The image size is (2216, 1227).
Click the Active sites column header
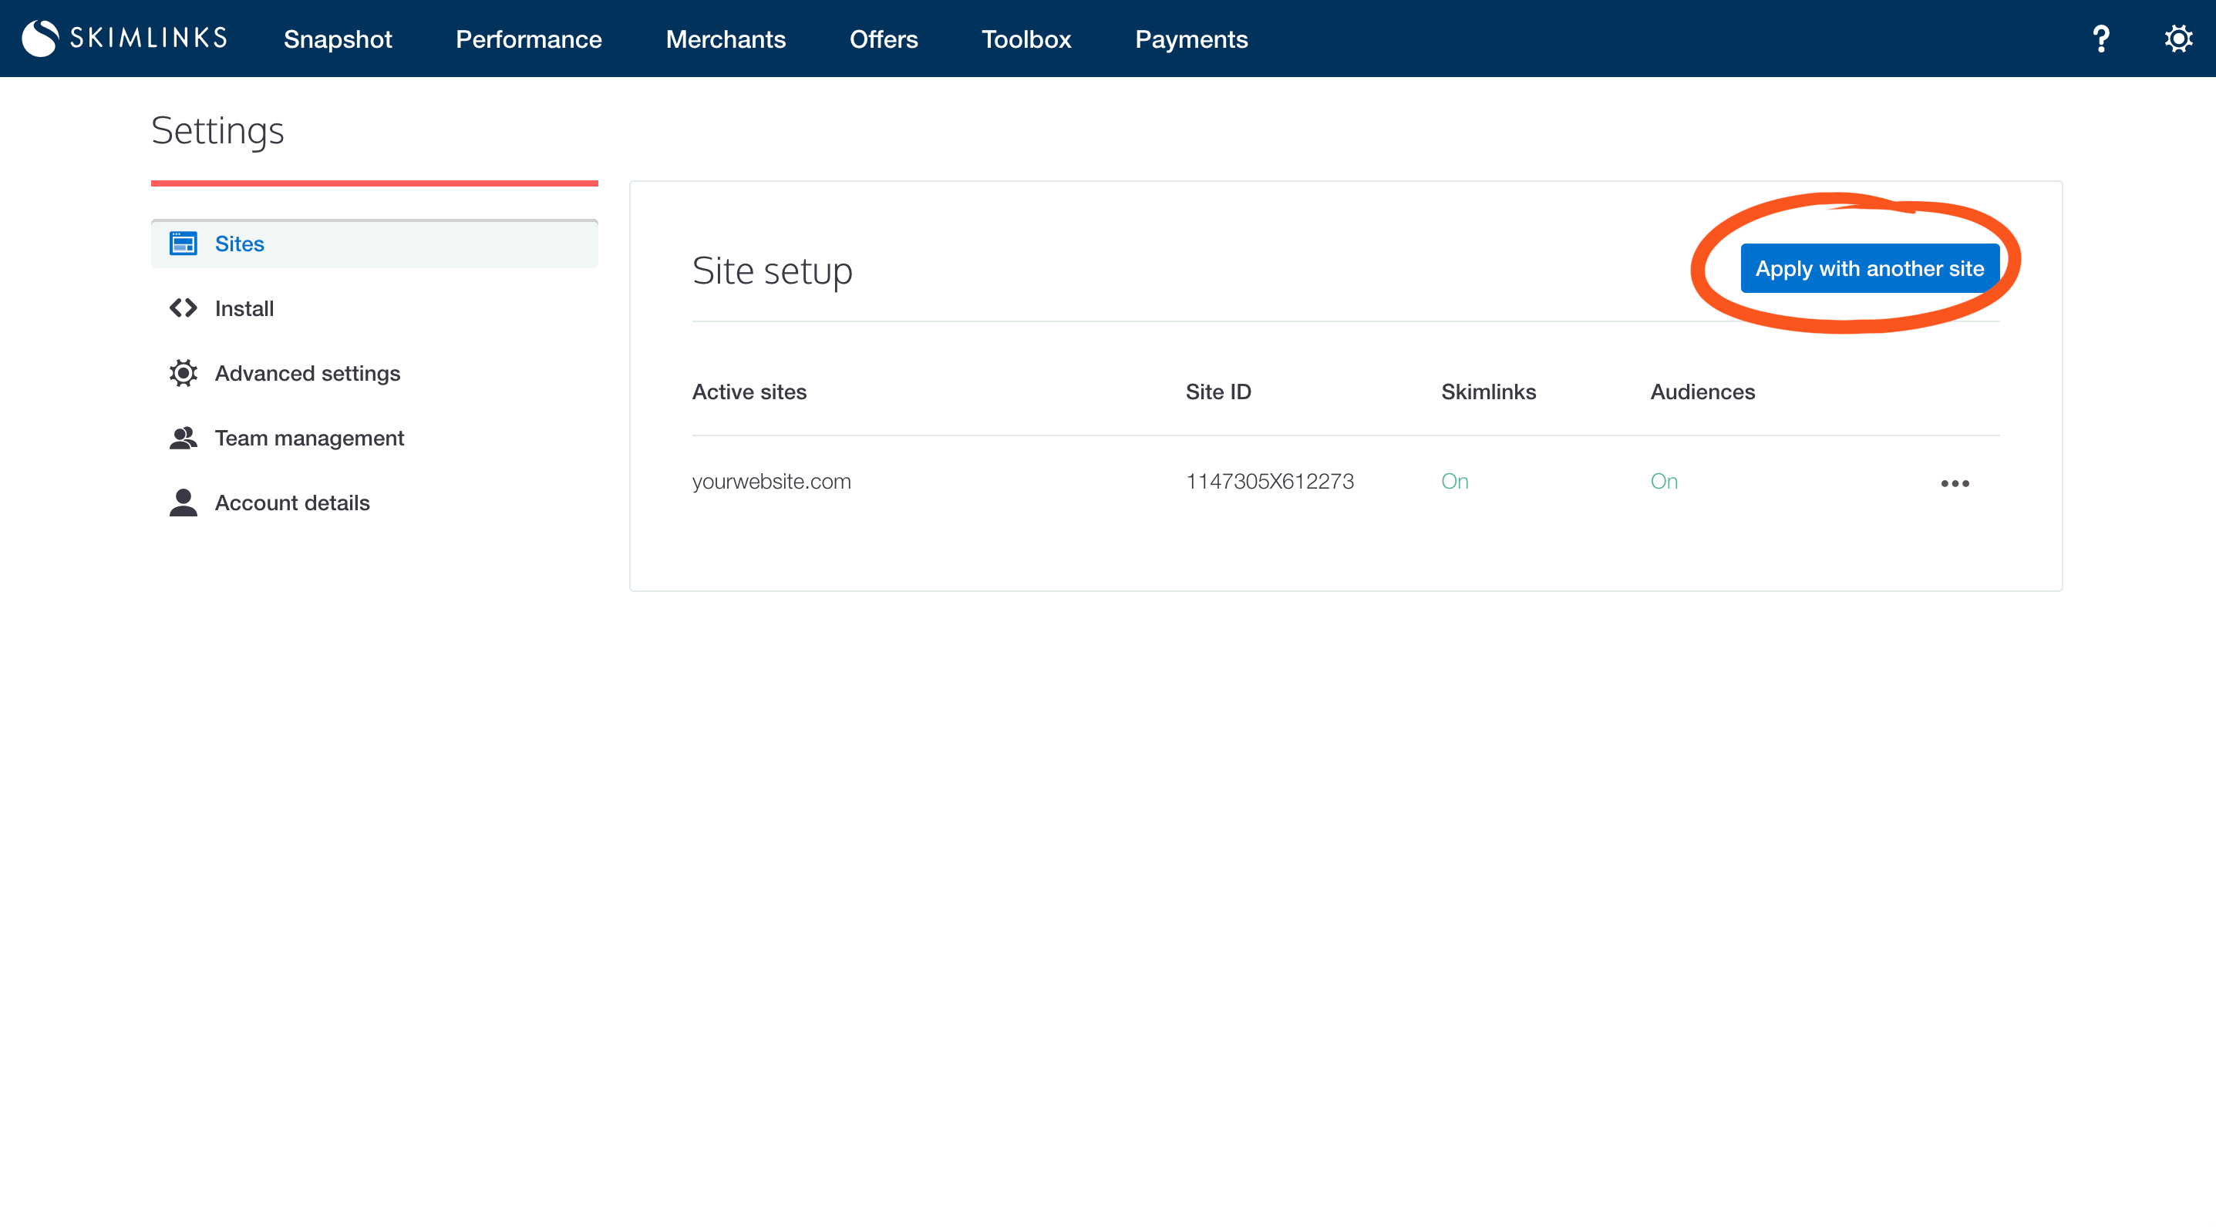click(749, 392)
